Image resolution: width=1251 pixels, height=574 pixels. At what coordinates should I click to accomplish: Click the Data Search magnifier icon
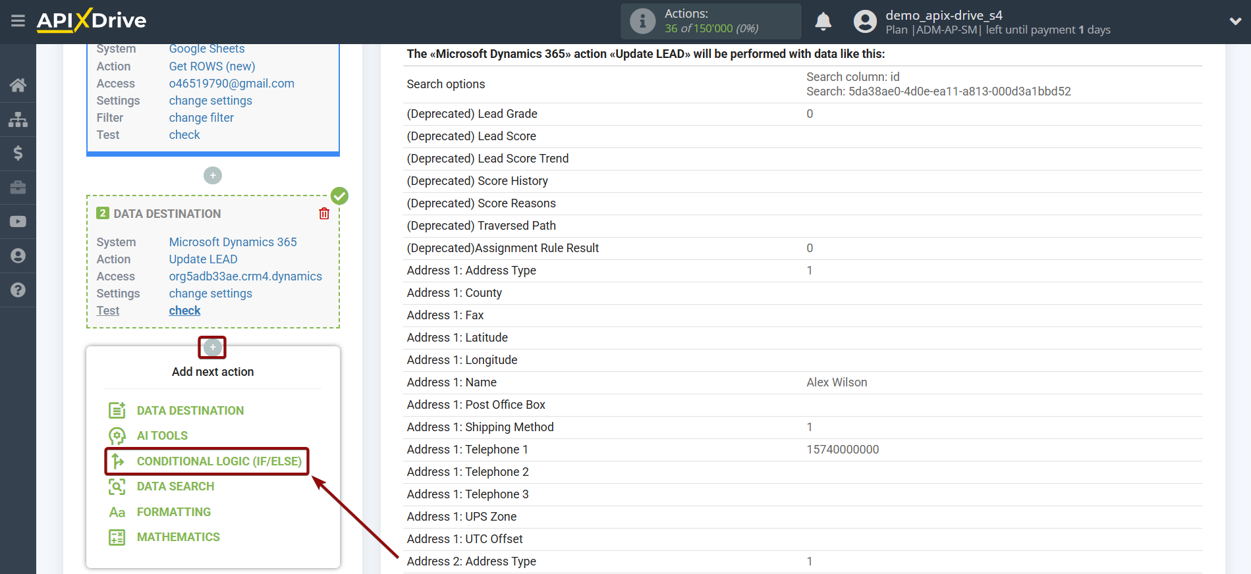117,486
